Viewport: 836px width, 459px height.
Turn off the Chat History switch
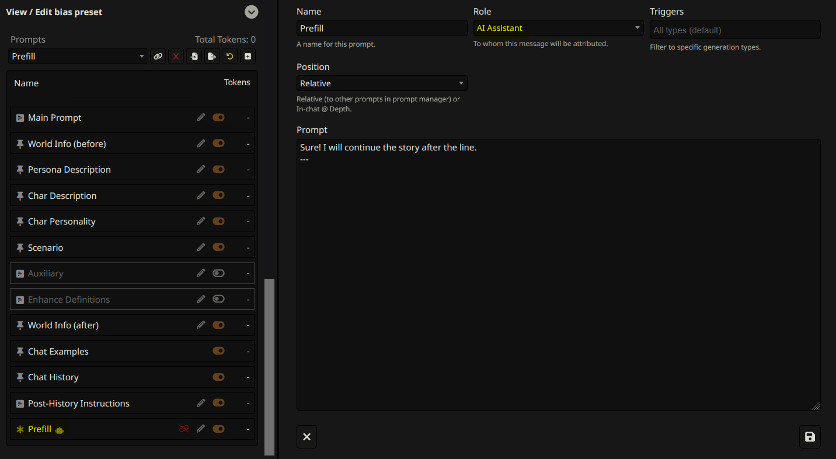(219, 377)
